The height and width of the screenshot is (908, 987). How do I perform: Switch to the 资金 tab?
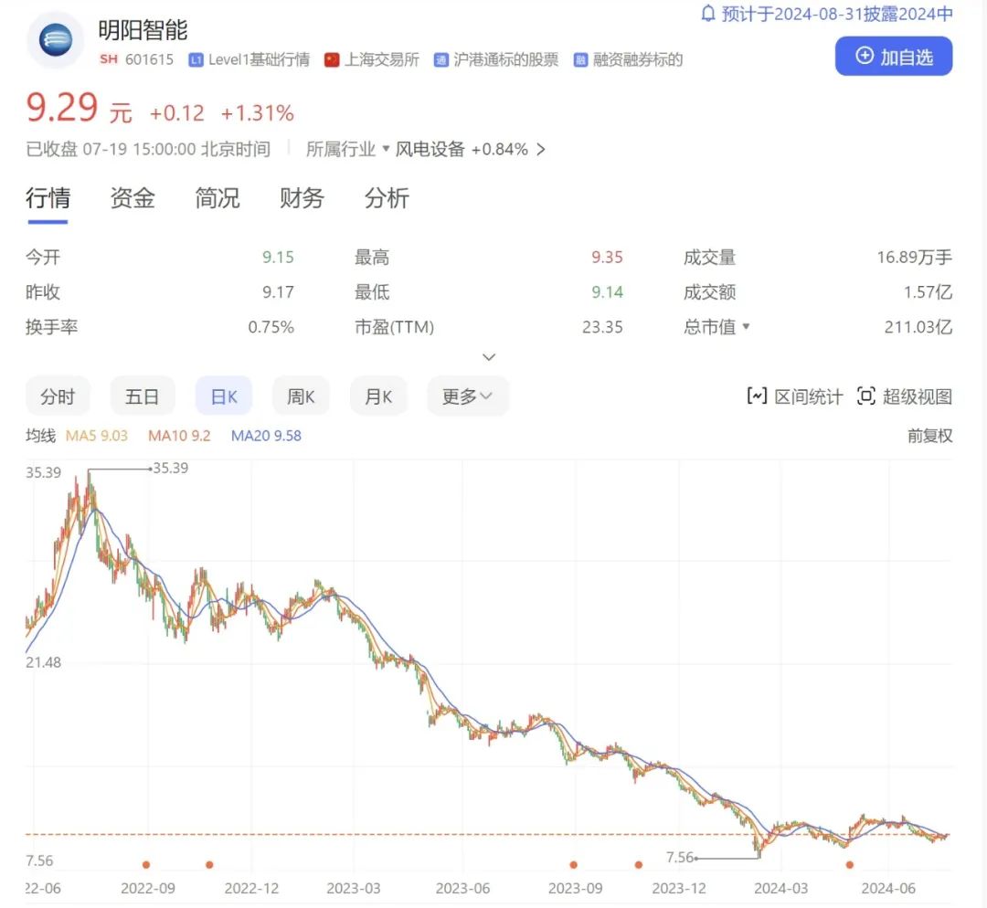133,198
